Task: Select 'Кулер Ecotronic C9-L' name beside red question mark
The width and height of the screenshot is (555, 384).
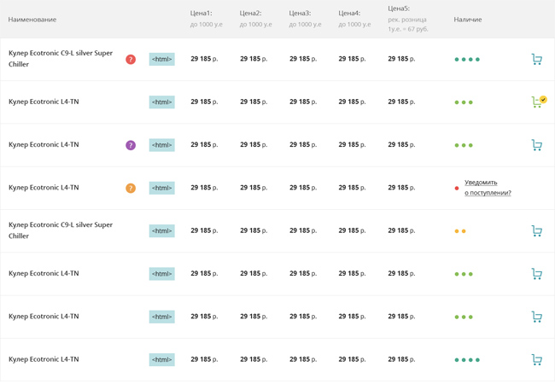Action: [61, 58]
